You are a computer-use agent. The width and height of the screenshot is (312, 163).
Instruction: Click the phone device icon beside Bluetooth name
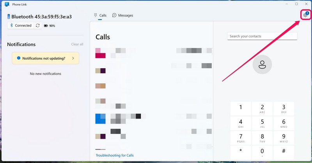[x=9, y=16]
